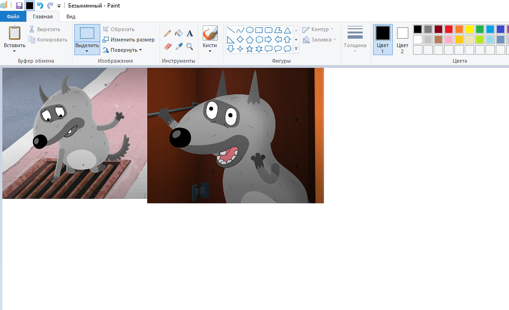This screenshot has height=310, width=509.
Task: Choose the rectangle shape
Action: click(x=259, y=30)
